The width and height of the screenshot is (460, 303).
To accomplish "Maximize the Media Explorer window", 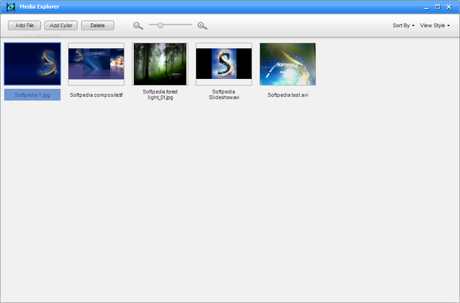I will 437,7.
